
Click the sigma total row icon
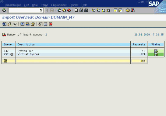(5, 61)
